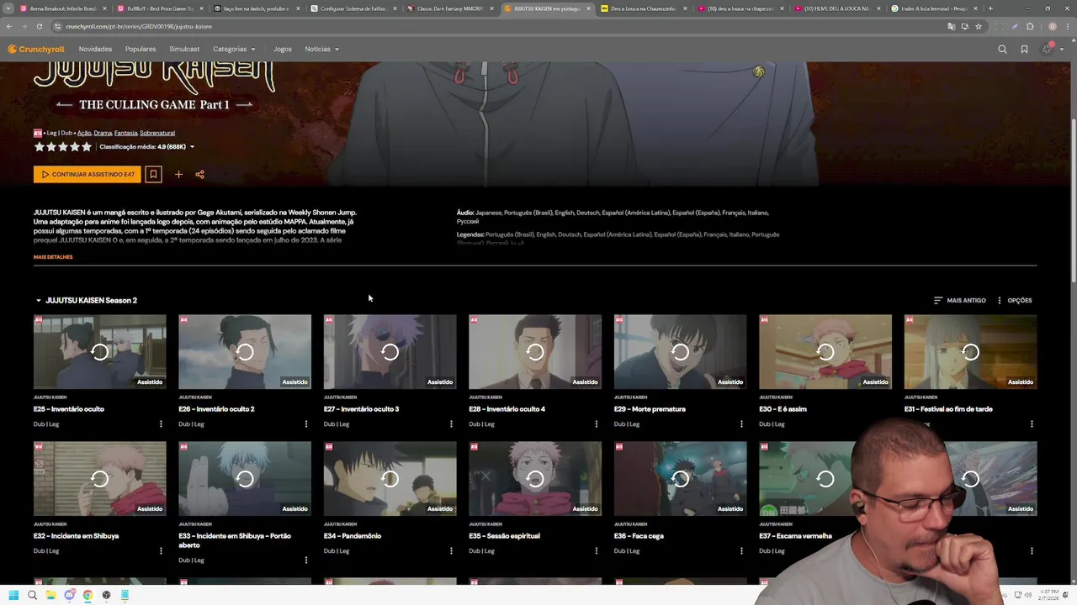The image size is (1077, 605).
Task: Expand the Categorias dropdown
Action: (234, 49)
